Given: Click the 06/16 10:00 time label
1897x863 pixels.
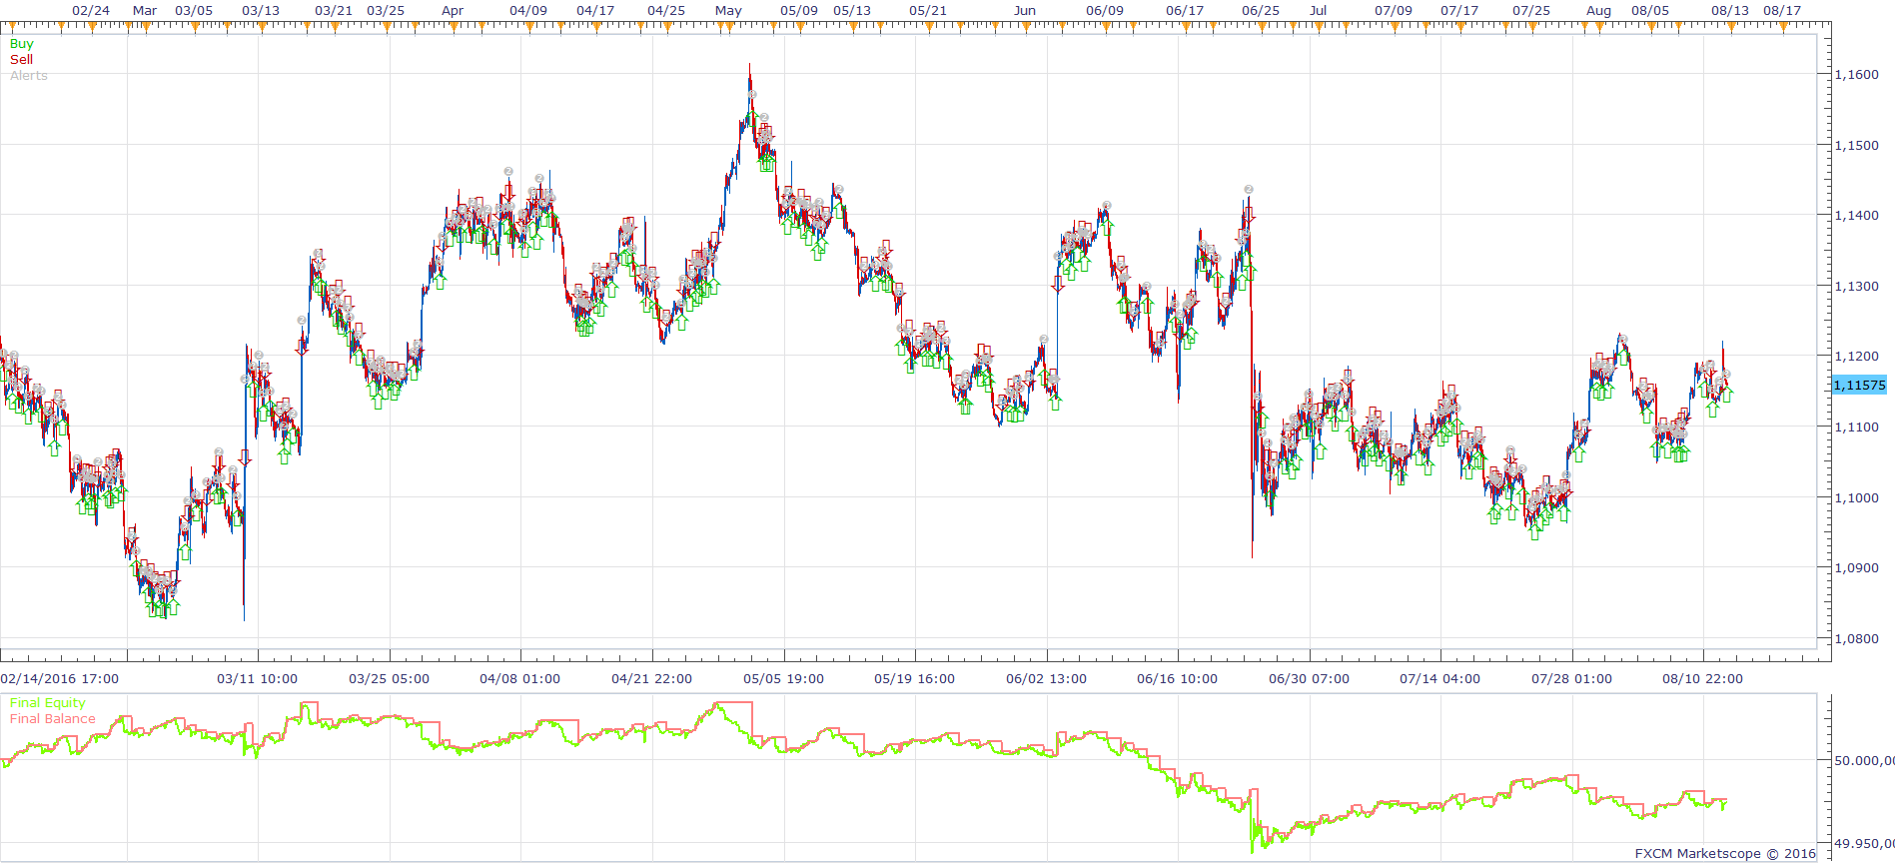Looking at the screenshot, I should pos(1177,679).
